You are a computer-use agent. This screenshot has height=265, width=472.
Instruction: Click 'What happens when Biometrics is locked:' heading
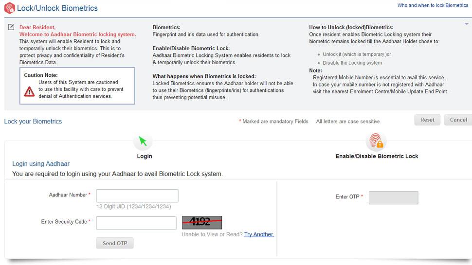coord(204,76)
